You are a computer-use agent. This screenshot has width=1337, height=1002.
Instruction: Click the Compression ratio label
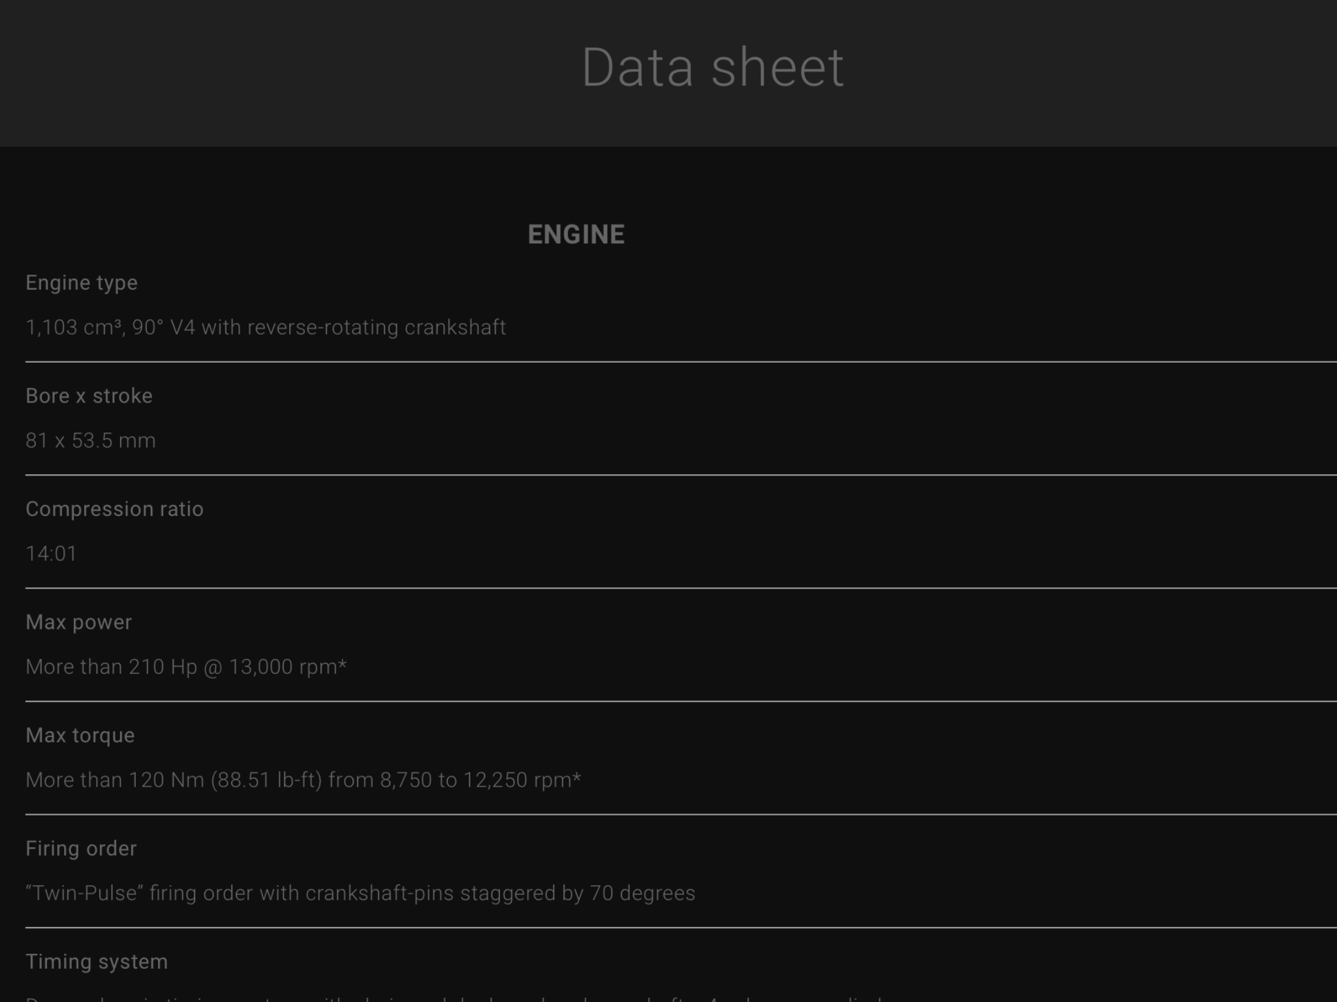click(x=114, y=509)
